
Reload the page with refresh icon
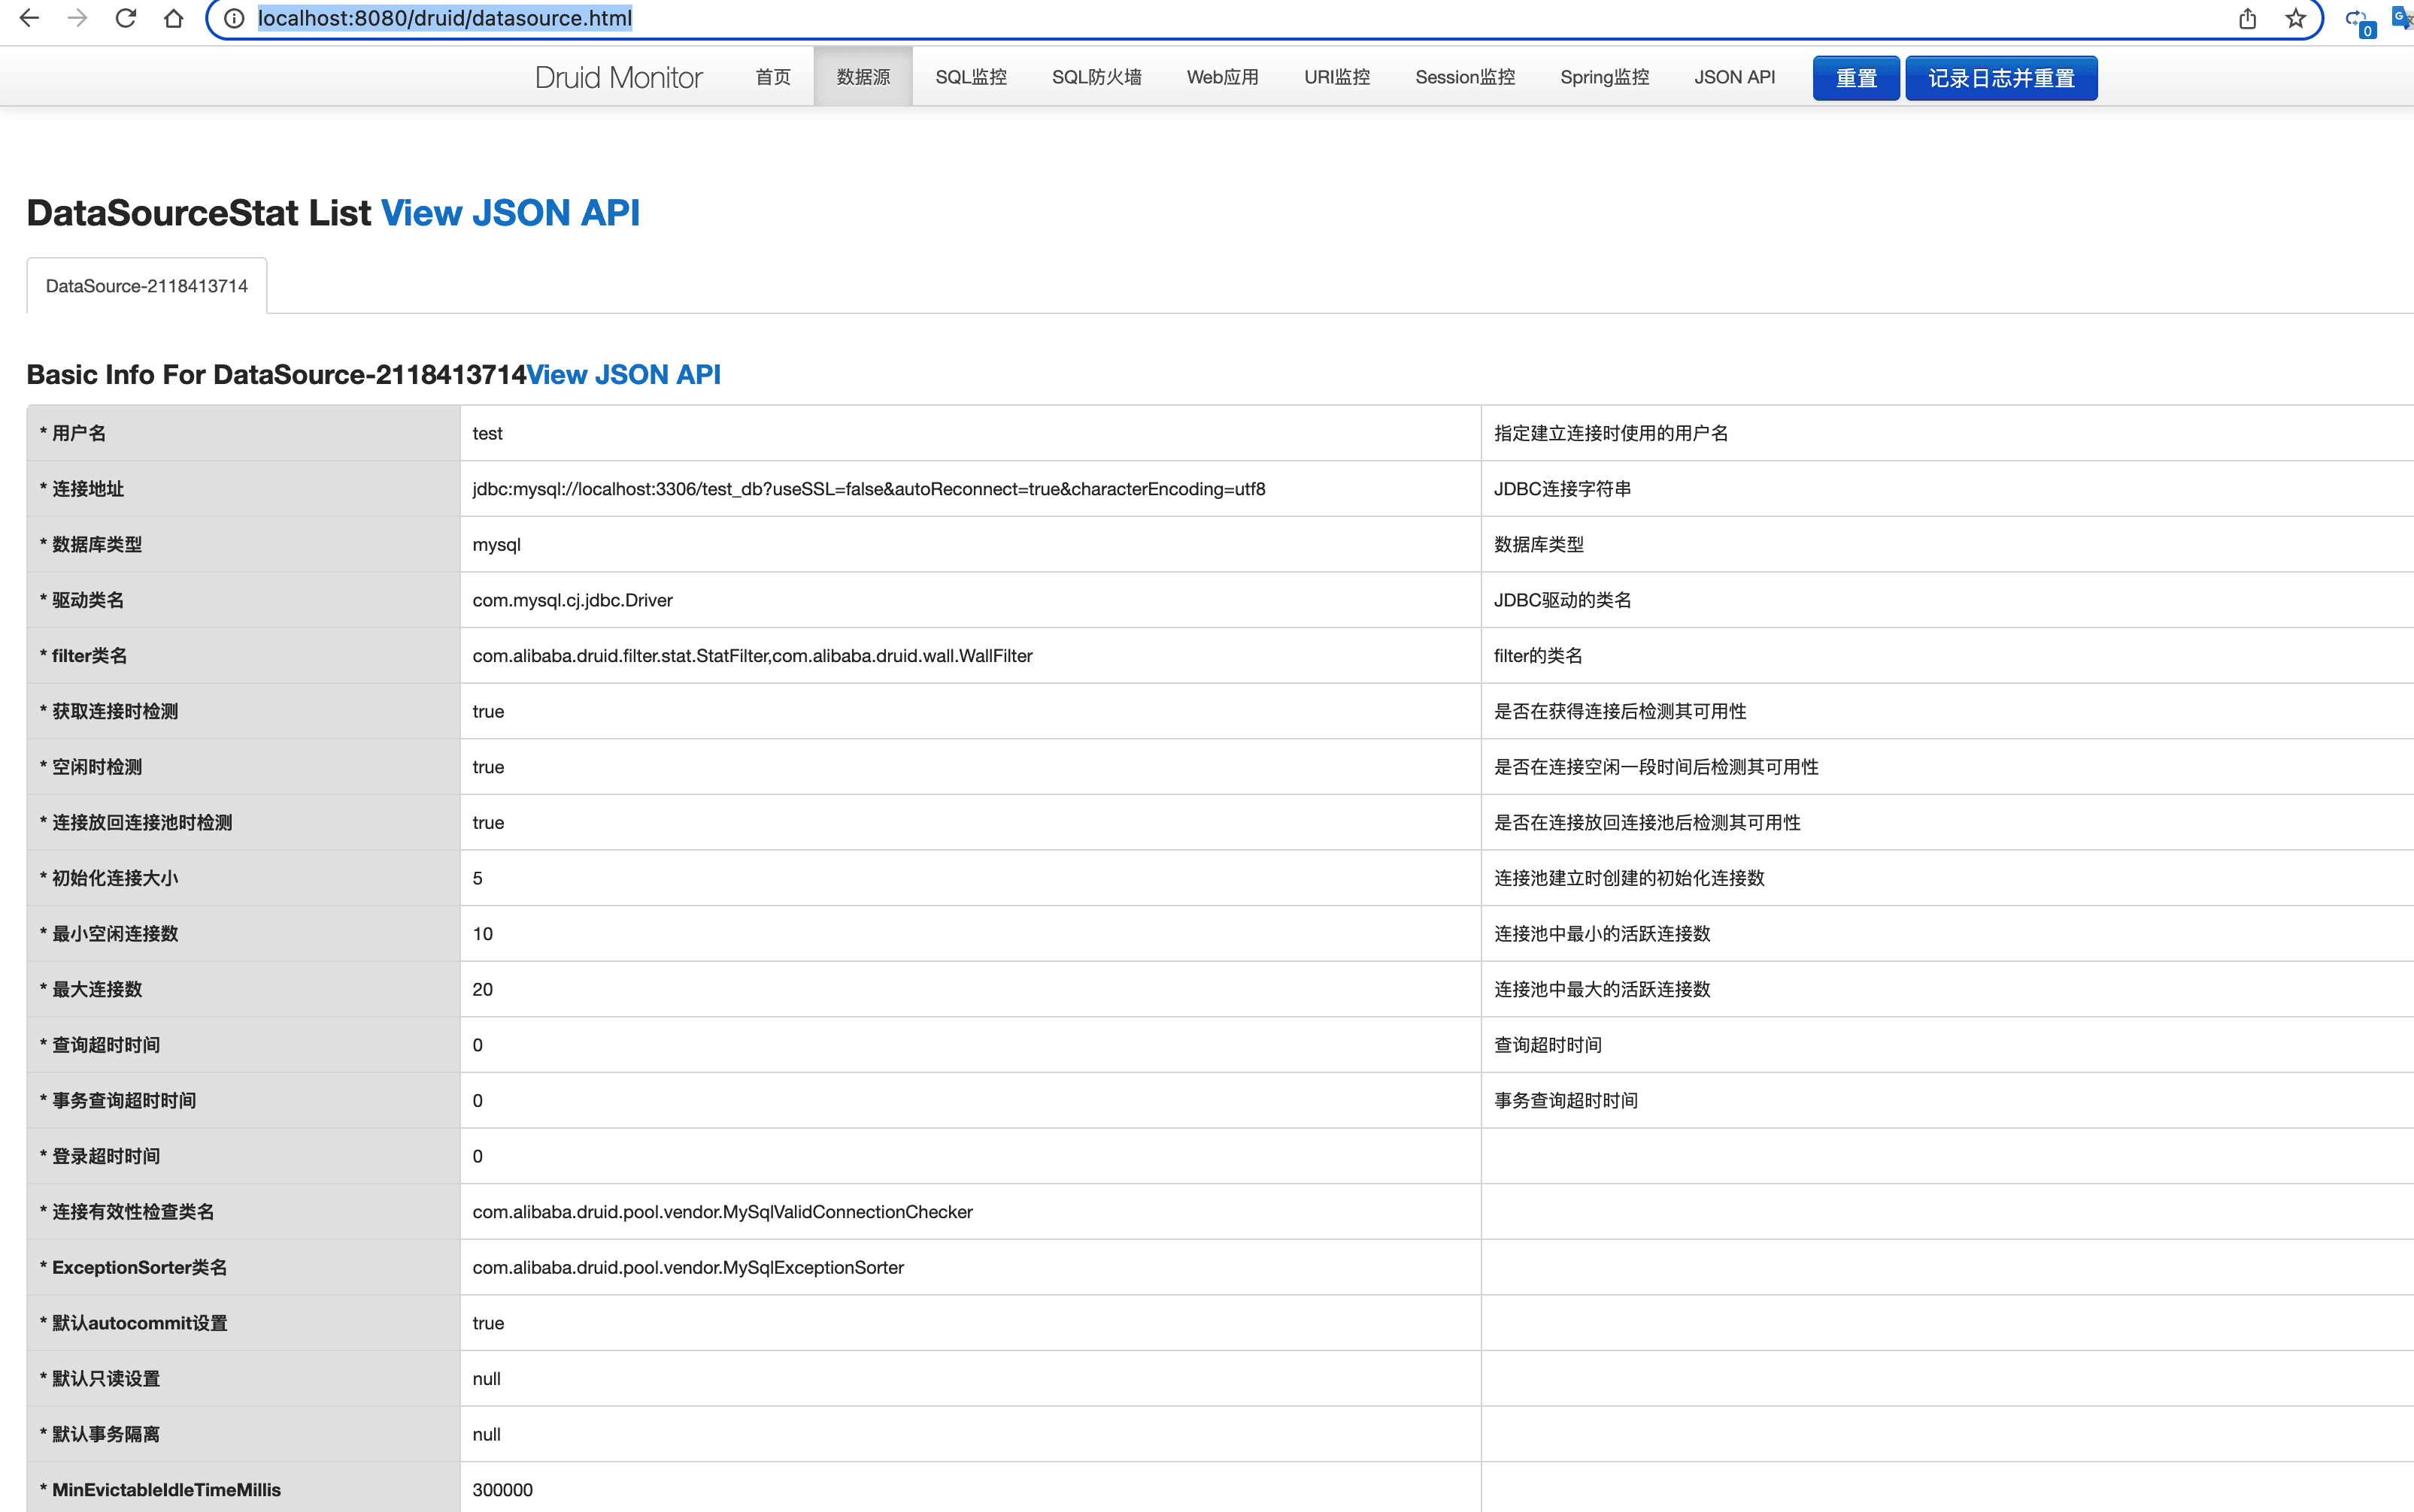[125, 18]
